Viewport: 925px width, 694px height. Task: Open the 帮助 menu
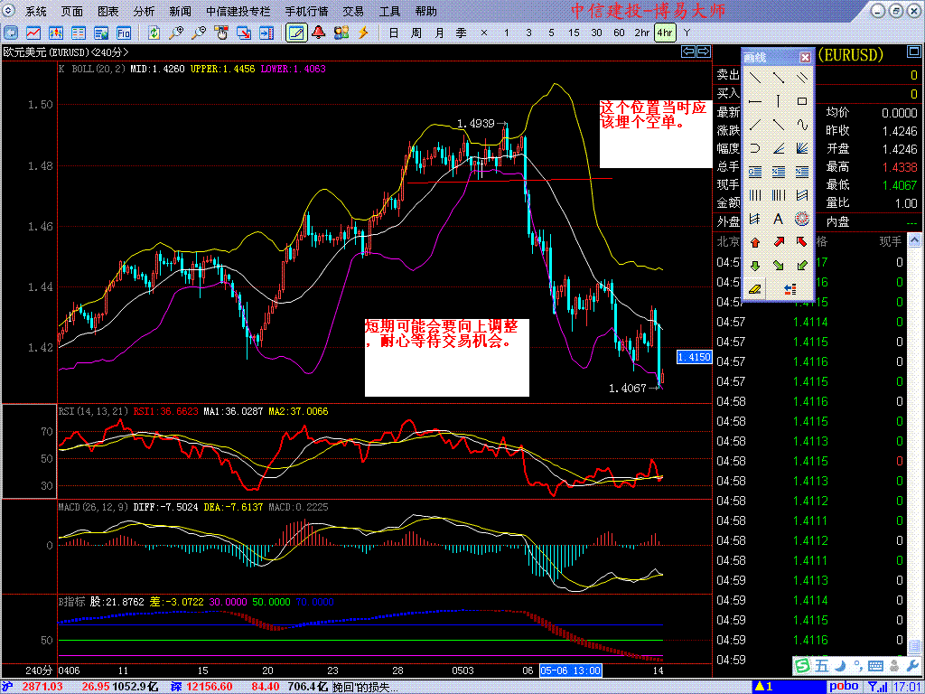tap(426, 11)
